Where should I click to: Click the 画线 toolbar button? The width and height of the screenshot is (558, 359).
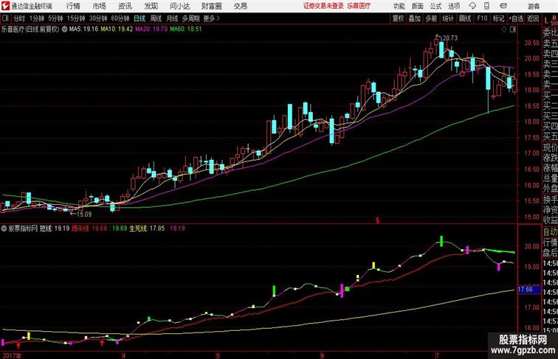pyautogui.click(x=465, y=18)
